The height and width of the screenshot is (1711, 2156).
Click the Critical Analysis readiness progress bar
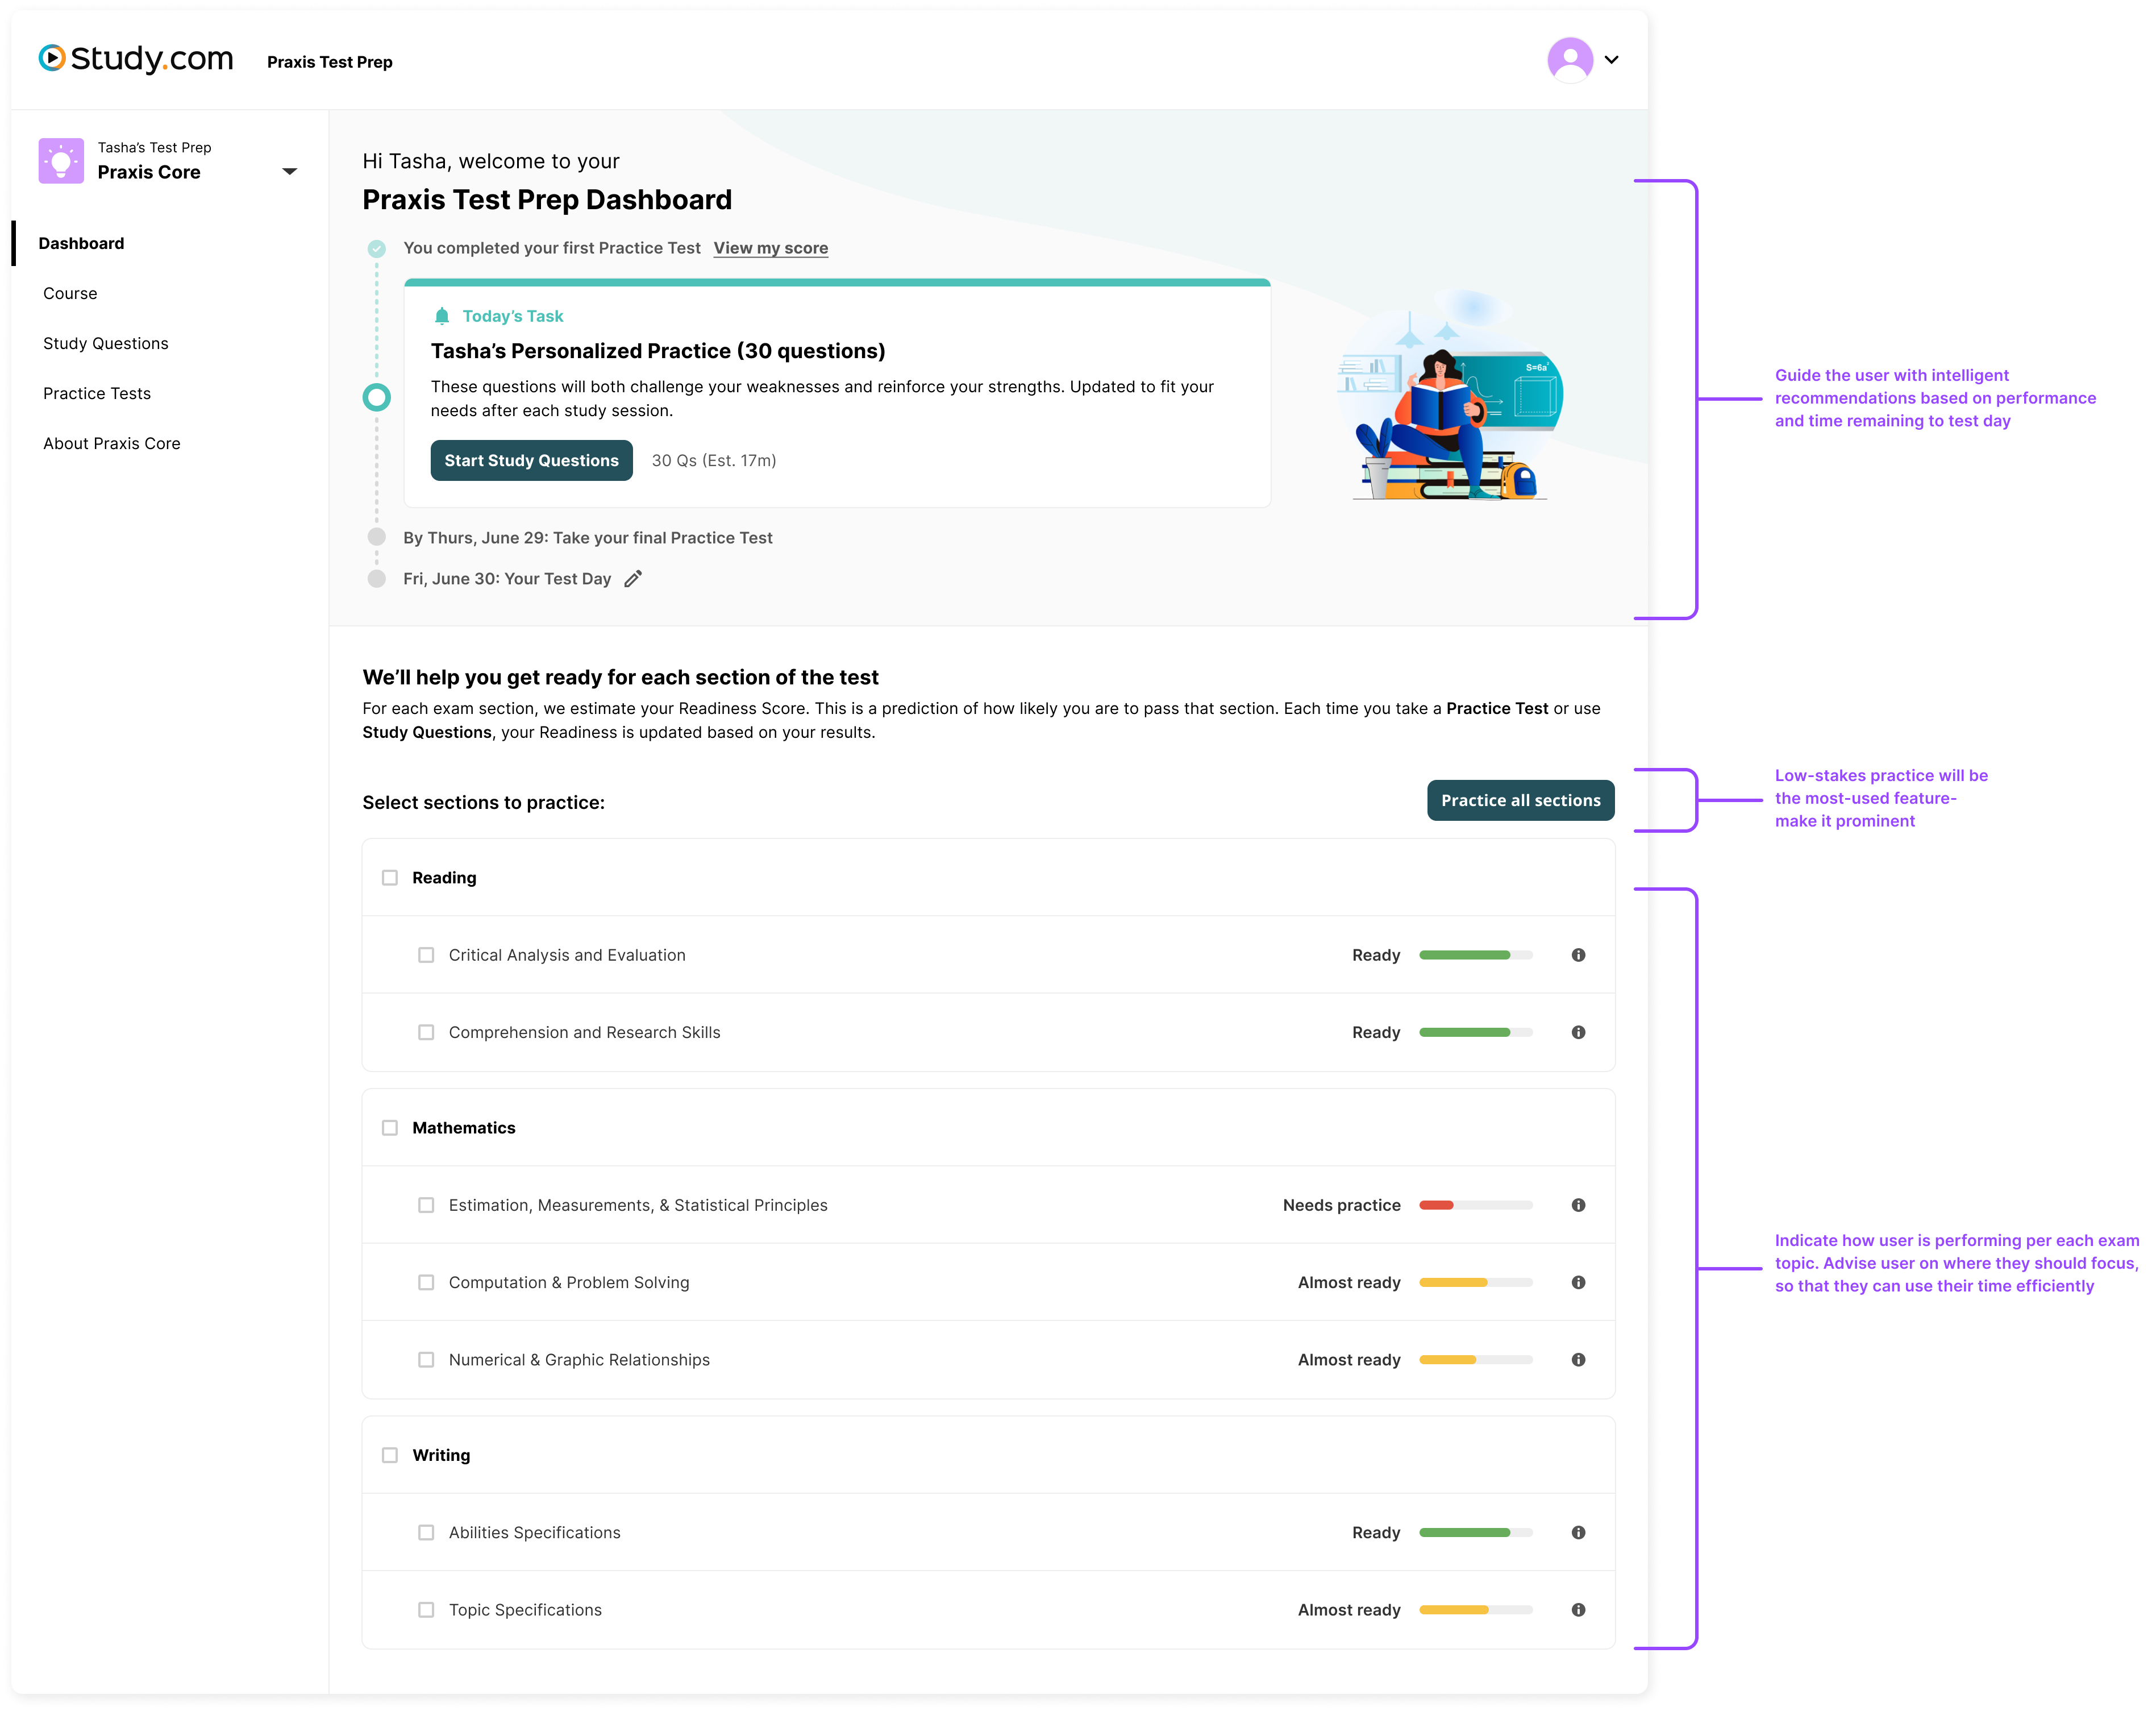click(1475, 954)
